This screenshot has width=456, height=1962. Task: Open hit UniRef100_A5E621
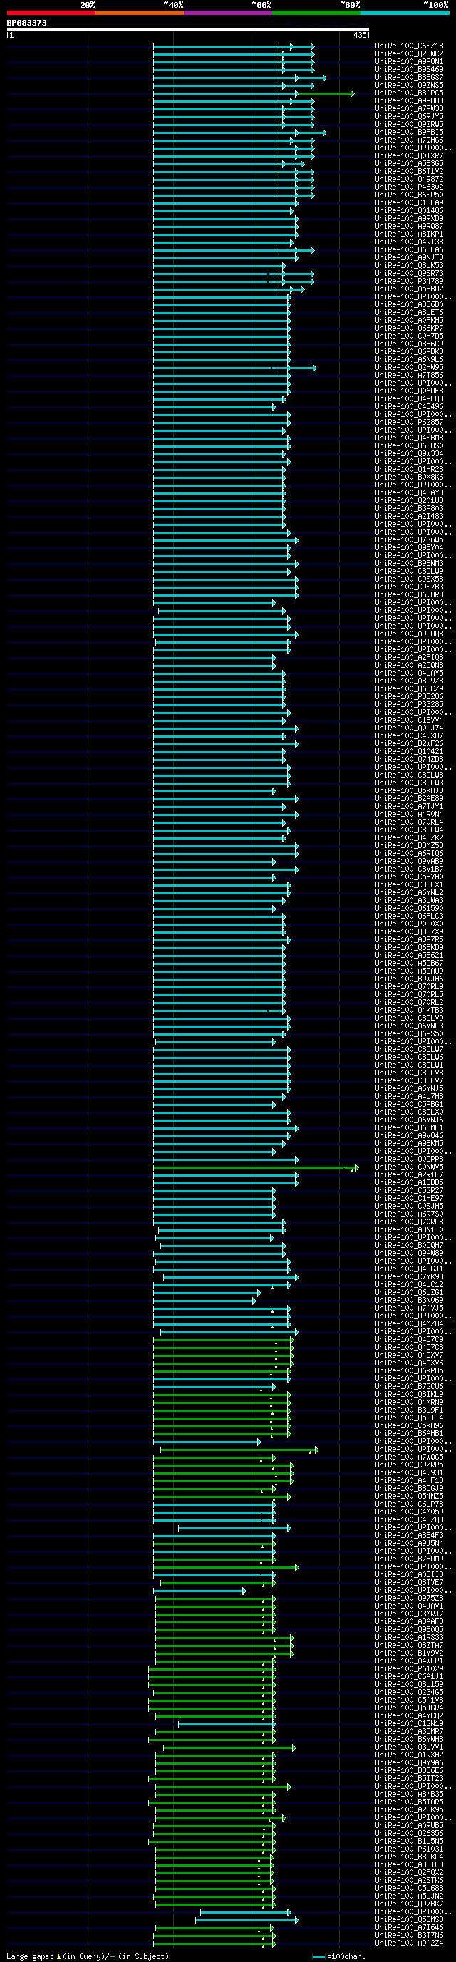[409, 956]
